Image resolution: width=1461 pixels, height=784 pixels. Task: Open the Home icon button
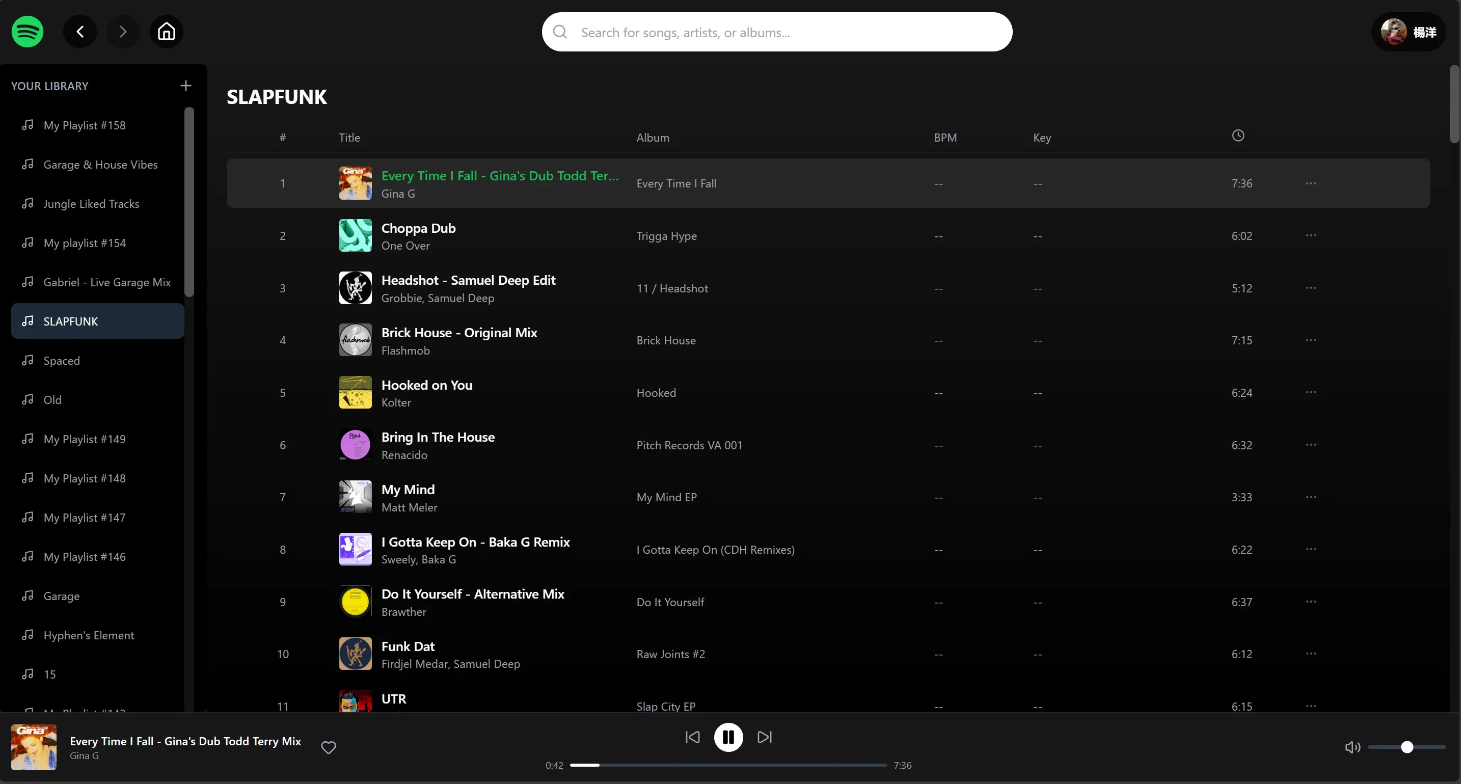click(166, 31)
